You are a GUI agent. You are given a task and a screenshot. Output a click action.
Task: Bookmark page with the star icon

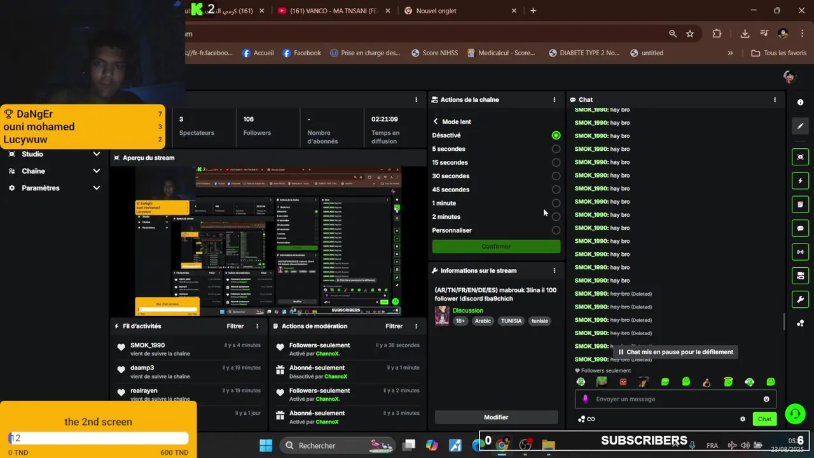coord(690,34)
